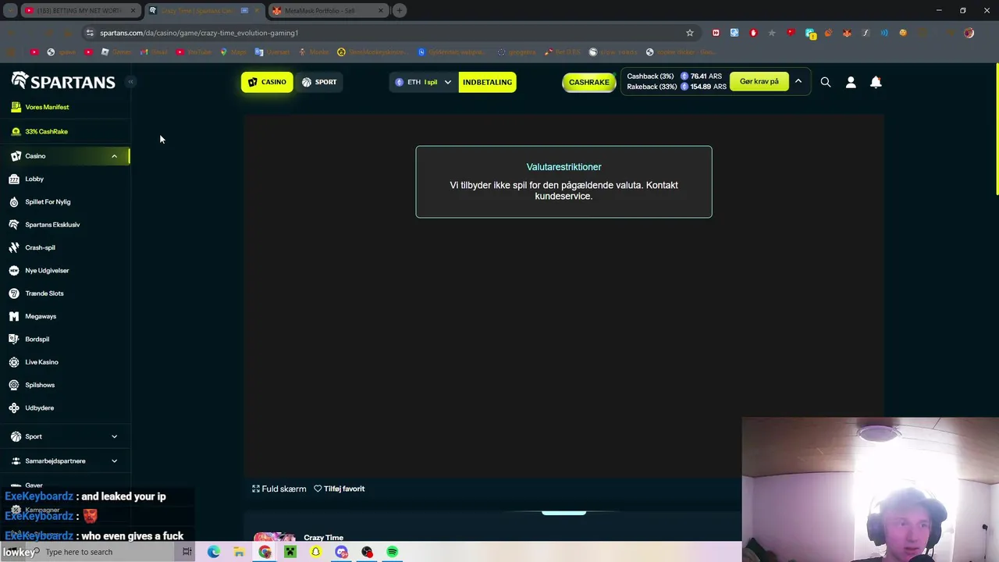This screenshot has width=999, height=562.
Task: Click the Crazy Time title text
Action: point(324,537)
